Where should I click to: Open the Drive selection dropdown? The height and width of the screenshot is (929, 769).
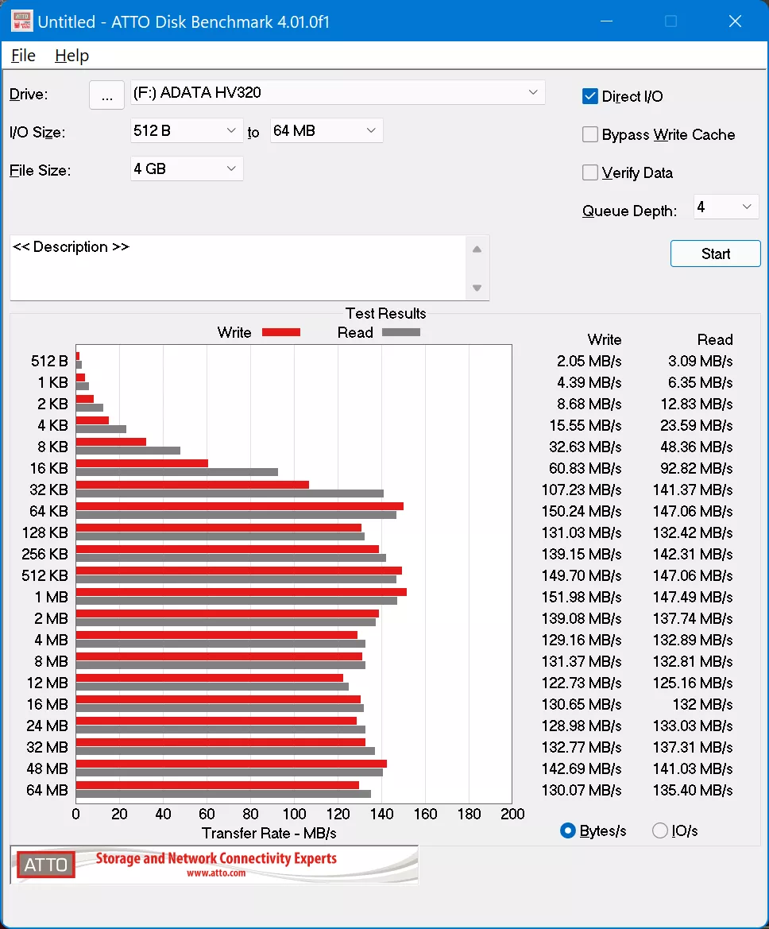tap(337, 92)
